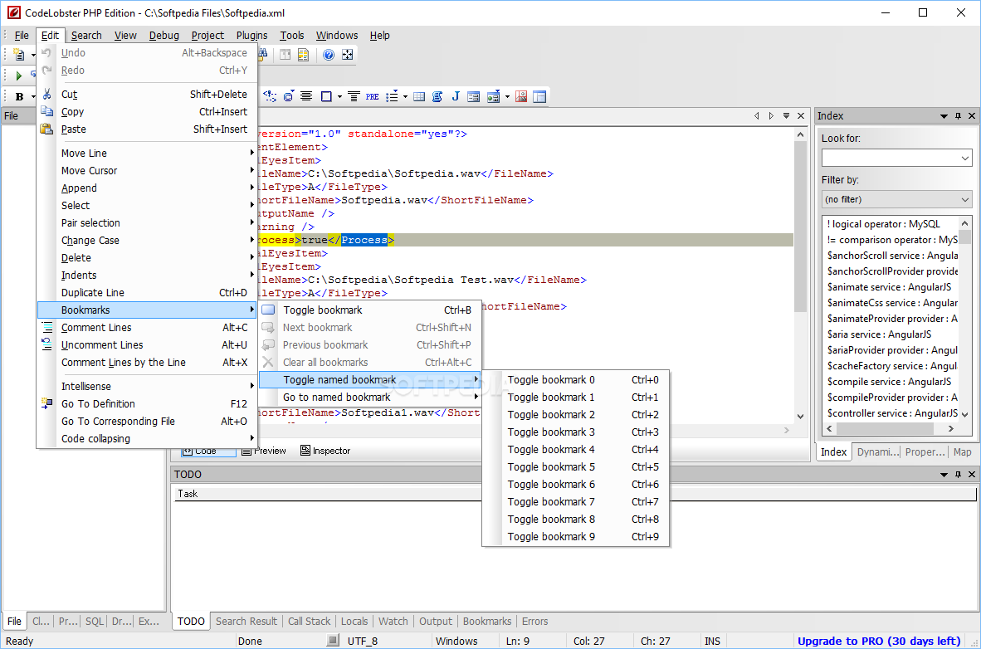The height and width of the screenshot is (649, 981).
Task: Select '! logical operator : MySQL' index entry
Action: point(883,224)
